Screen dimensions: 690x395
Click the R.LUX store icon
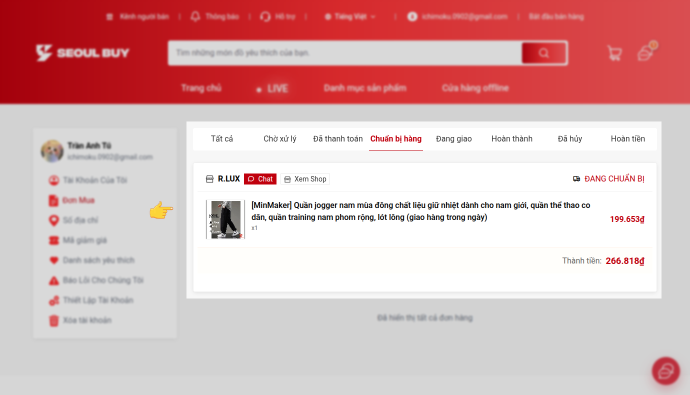tap(209, 179)
